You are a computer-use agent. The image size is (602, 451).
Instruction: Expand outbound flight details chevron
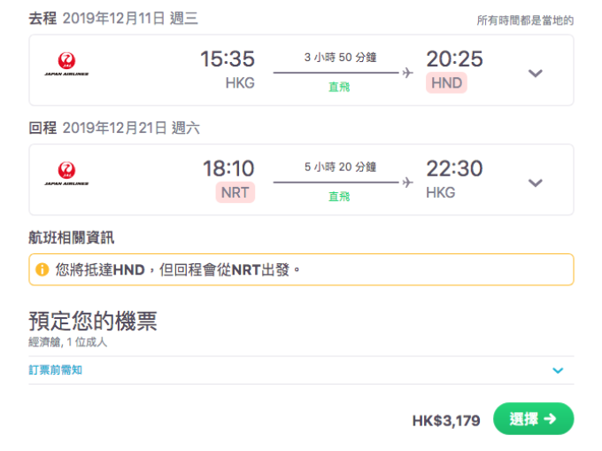(536, 73)
